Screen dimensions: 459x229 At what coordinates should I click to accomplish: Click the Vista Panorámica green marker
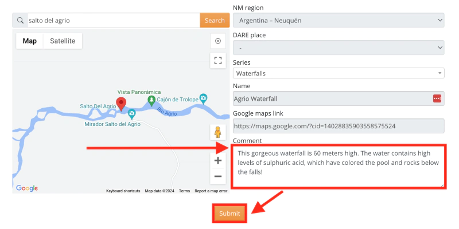(x=151, y=100)
